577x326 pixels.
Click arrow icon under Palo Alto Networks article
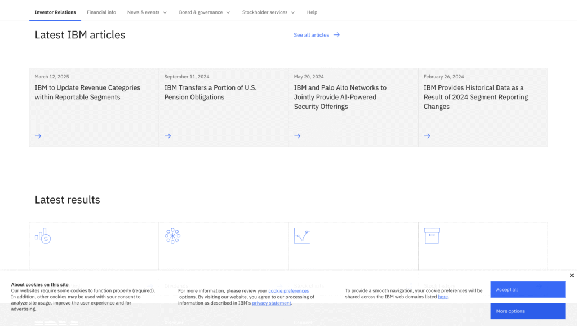coord(297,136)
